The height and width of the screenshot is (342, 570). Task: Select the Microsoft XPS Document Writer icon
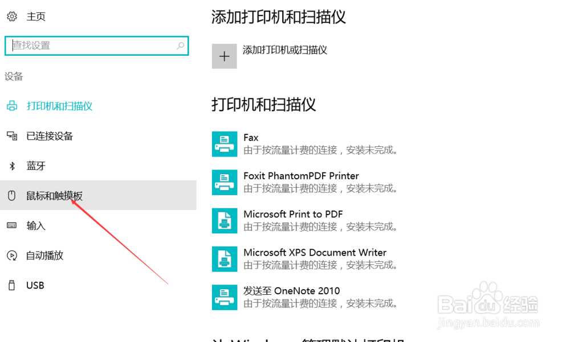click(225, 259)
